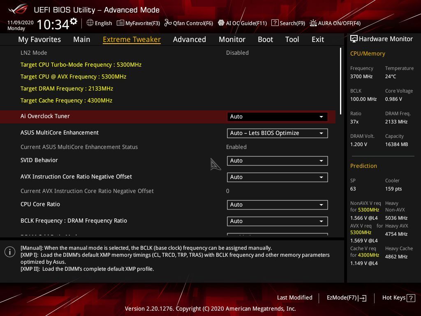Image resolution: width=421 pixels, height=316 pixels.
Task: Open the Monitor tab
Action: tap(232, 39)
